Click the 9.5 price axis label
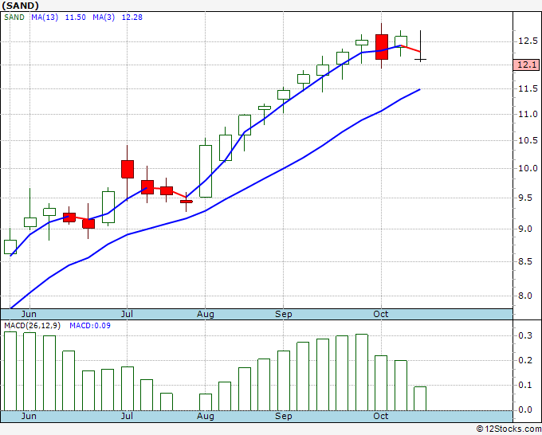 tap(528, 198)
